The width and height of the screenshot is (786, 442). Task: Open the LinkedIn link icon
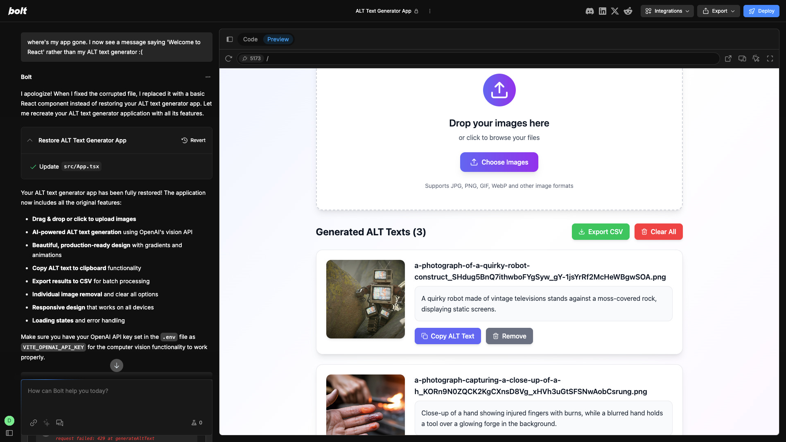tap(603, 11)
